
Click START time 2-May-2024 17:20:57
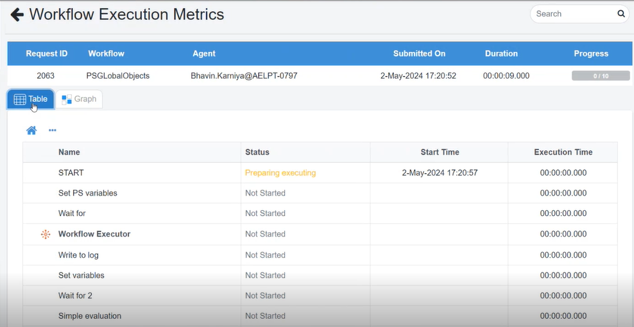point(440,172)
